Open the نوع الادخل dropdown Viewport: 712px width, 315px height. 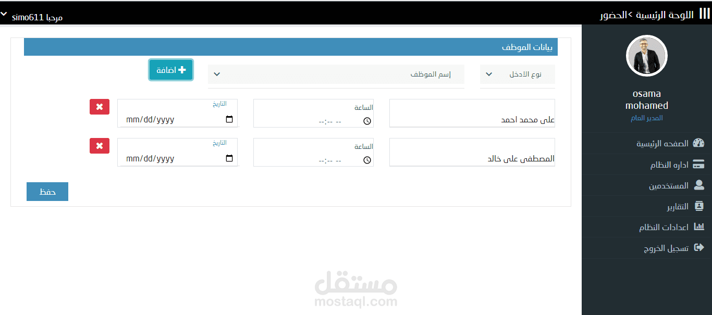[518, 74]
